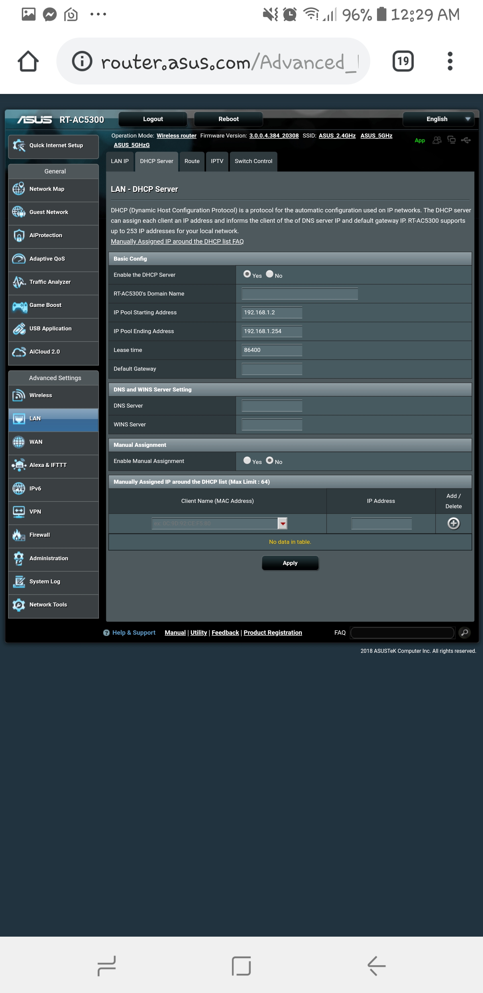483x993 pixels.
Task: Switch to DHCP Server tab
Action: click(x=157, y=161)
